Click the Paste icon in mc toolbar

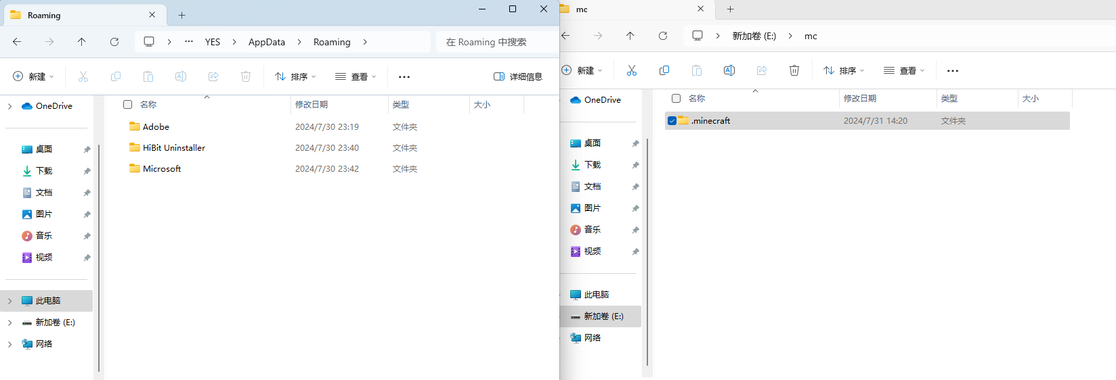pyautogui.click(x=697, y=70)
